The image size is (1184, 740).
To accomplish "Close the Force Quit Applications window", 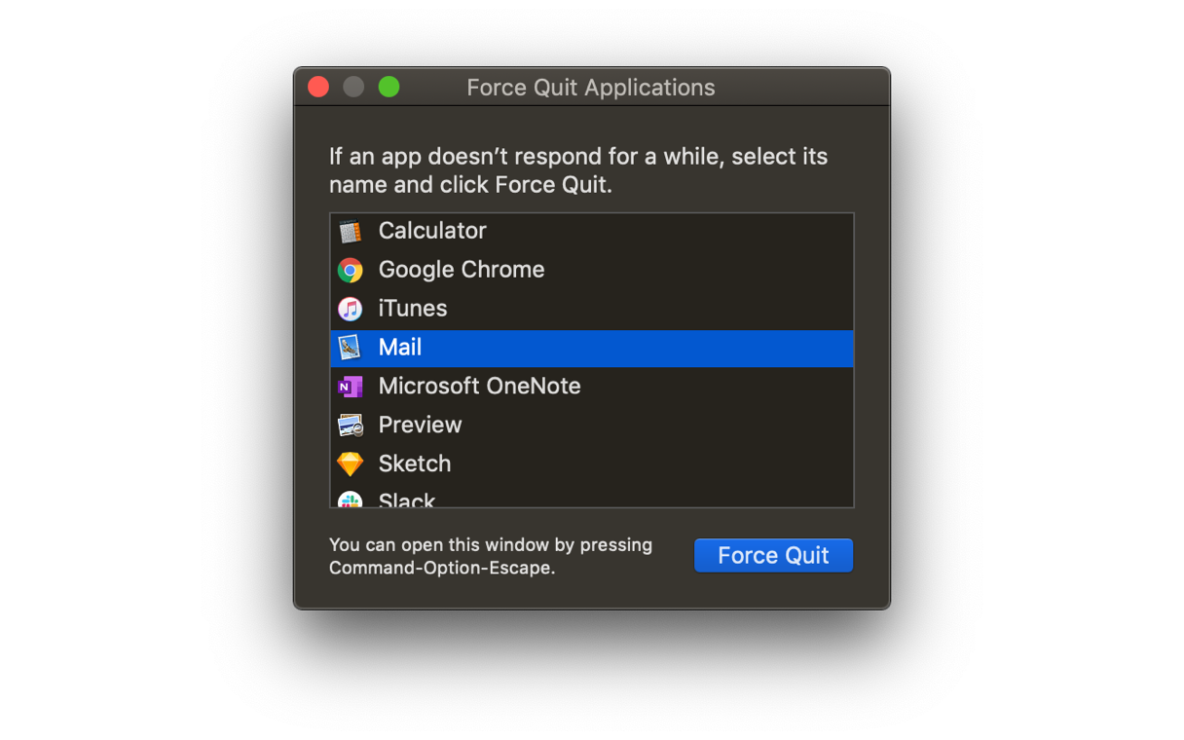I will coord(318,87).
